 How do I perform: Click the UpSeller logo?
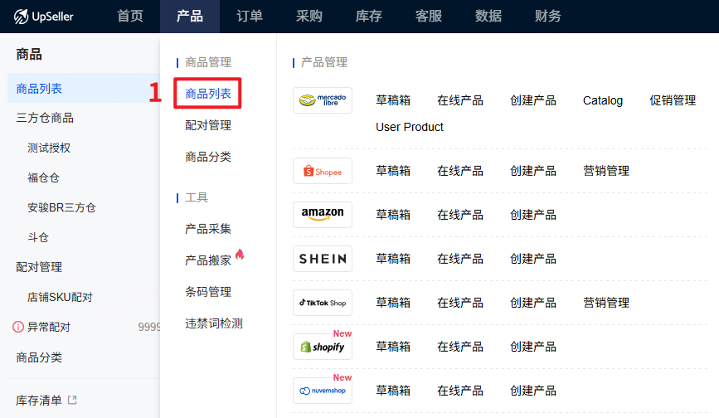43,16
